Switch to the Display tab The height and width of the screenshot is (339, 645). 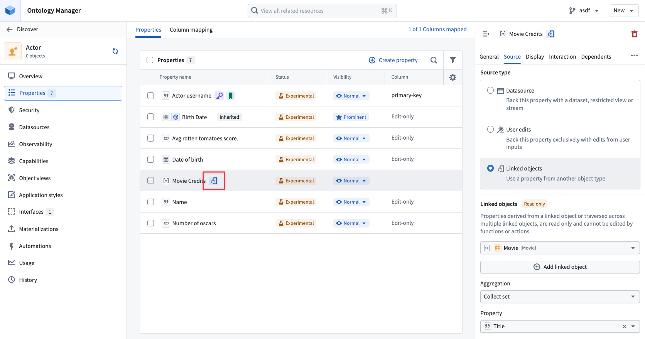click(x=535, y=57)
